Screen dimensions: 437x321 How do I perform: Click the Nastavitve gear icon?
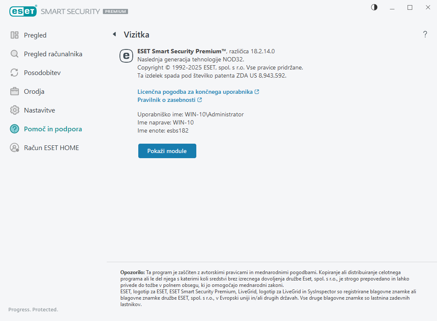point(15,110)
